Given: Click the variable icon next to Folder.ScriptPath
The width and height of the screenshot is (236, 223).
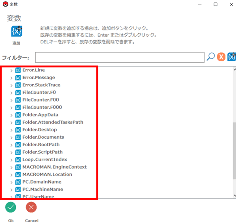Looking at the screenshot, I should tap(18, 152).
